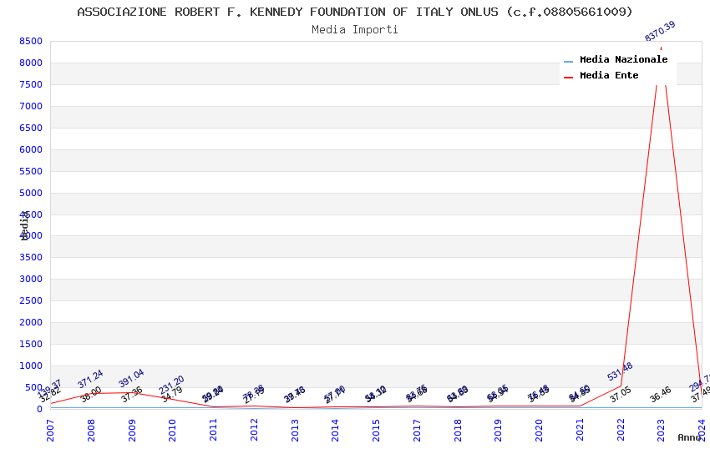The width and height of the screenshot is (710, 459).
Task: Click the 34.79 national average label
Action: pos(172,395)
